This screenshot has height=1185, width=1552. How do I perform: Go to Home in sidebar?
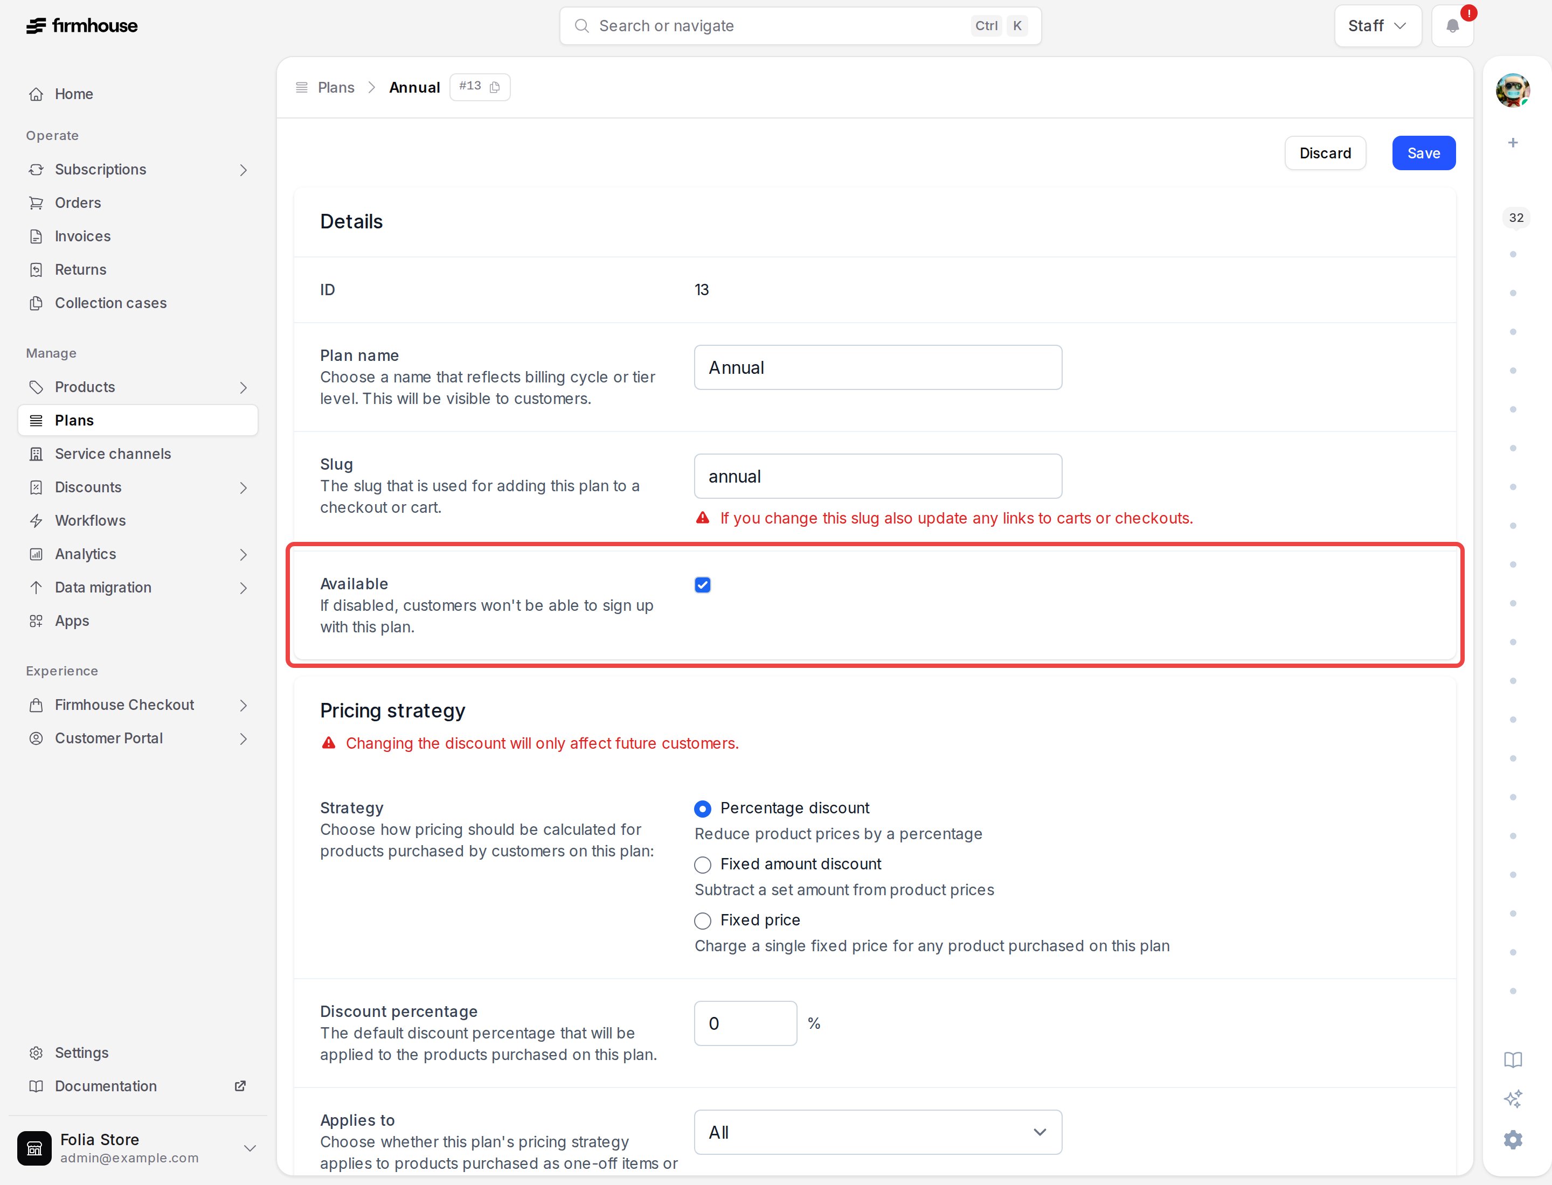point(137,94)
